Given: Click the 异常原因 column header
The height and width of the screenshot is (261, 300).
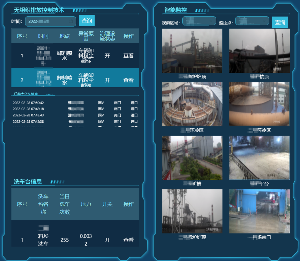Looking at the screenshot, I should [x=86, y=36].
